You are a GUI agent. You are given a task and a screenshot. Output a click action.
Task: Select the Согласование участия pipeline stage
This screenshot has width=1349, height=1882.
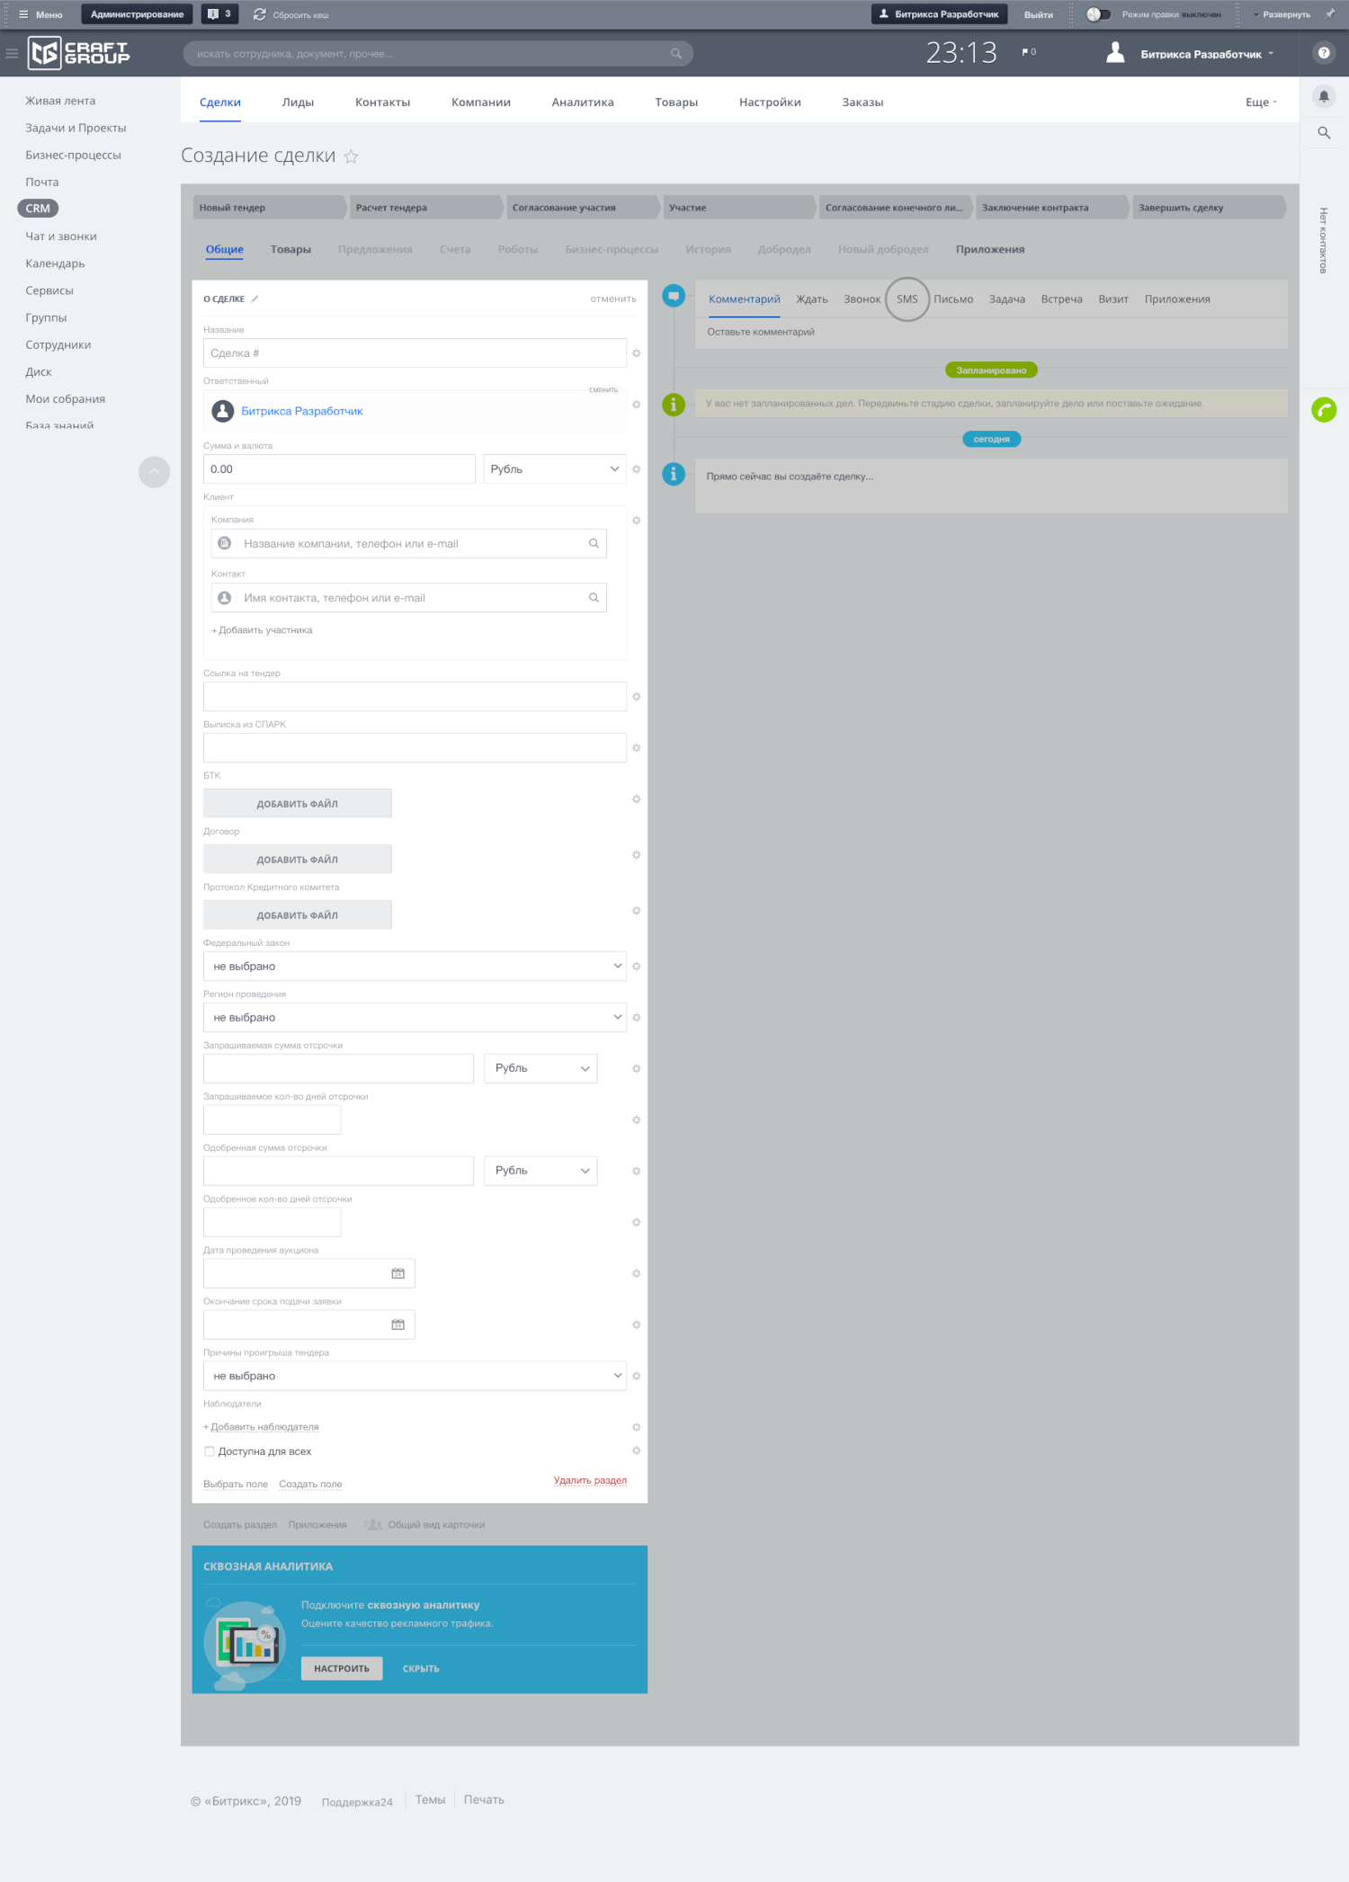[581, 208]
